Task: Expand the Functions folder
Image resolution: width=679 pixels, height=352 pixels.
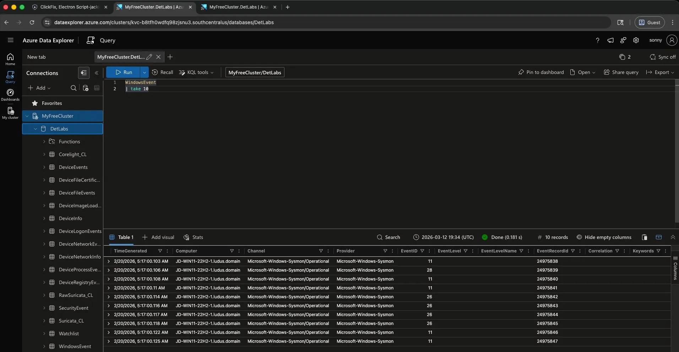Action: tap(44, 142)
